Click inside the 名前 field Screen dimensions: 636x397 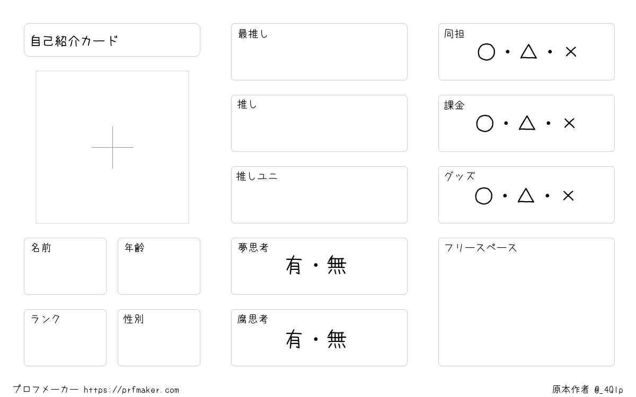(65, 266)
